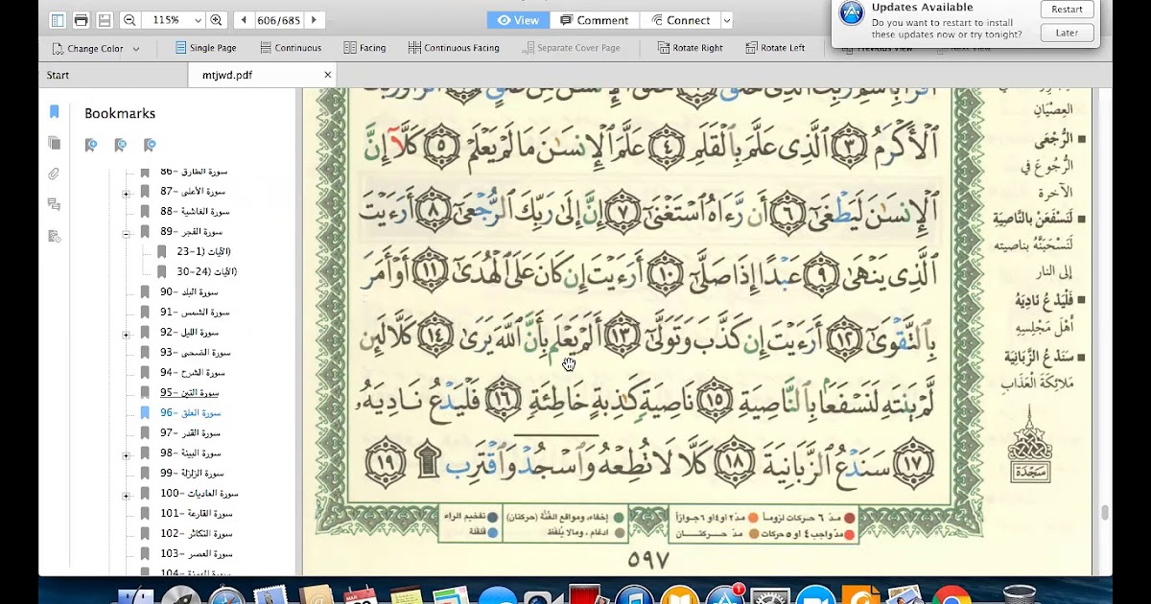Expand bookmark 98 tree node

126,454
